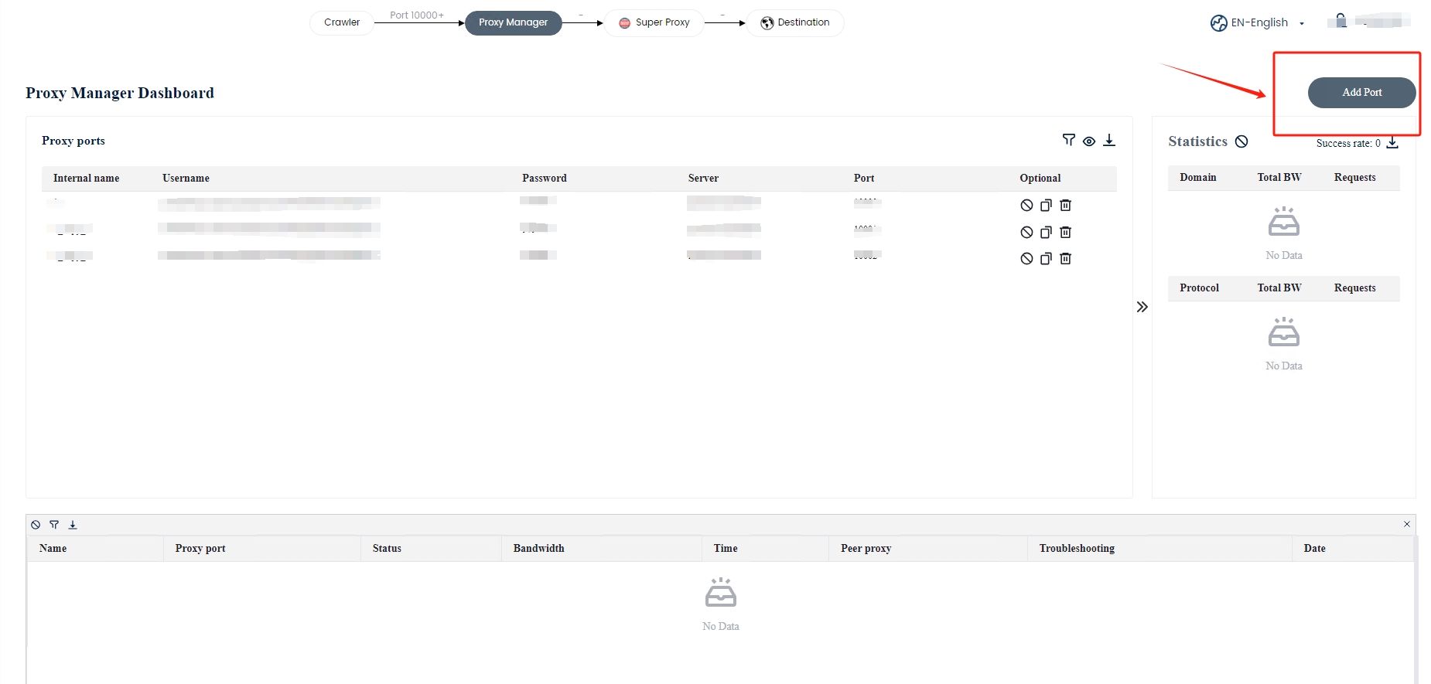Disable the second proxy port row
Viewport: 1431px width, 684px height.
1026,233
